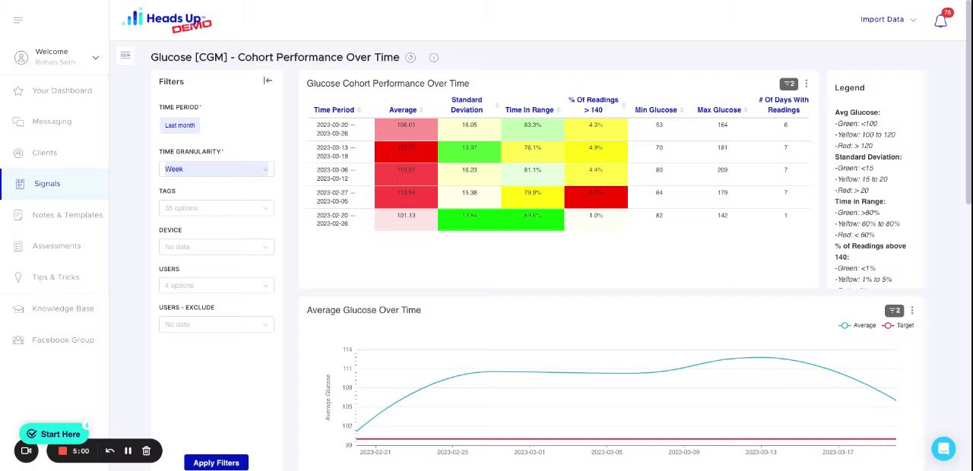Sort table by Max Glucose column
Viewport: 973px width, 471px height.
pyautogui.click(x=721, y=110)
